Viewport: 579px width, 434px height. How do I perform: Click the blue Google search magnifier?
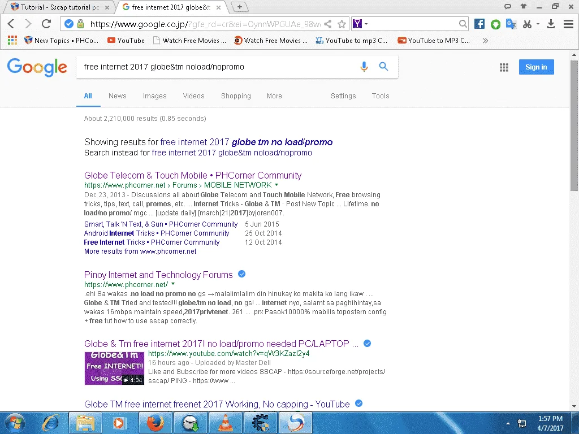(x=384, y=67)
